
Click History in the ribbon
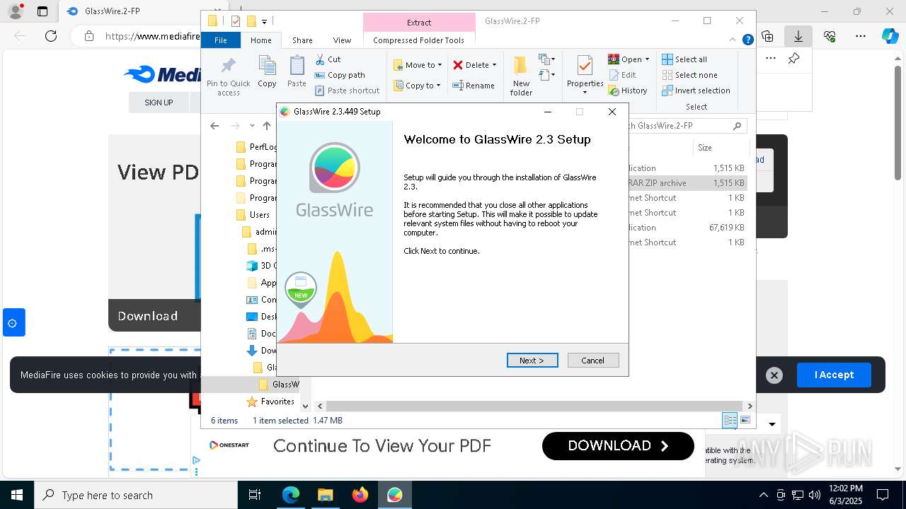click(629, 90)
